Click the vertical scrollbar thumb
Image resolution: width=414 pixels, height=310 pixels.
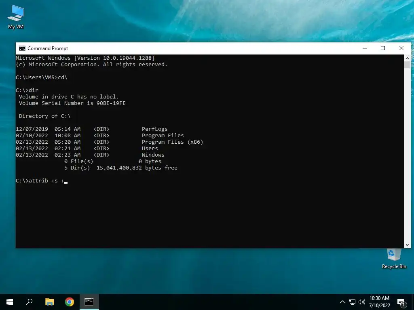pyautogui.click(x=407, y=65)
